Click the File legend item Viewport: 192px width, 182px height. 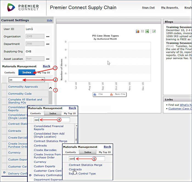click(98, 94)
